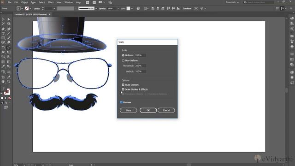The image size is (295, 166).
Task: Click the Transform link in control bar
Action: (187, 8)
